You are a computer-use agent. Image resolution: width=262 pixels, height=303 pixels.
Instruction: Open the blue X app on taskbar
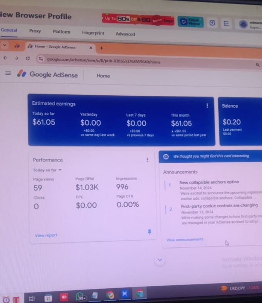tap(124, 294)
